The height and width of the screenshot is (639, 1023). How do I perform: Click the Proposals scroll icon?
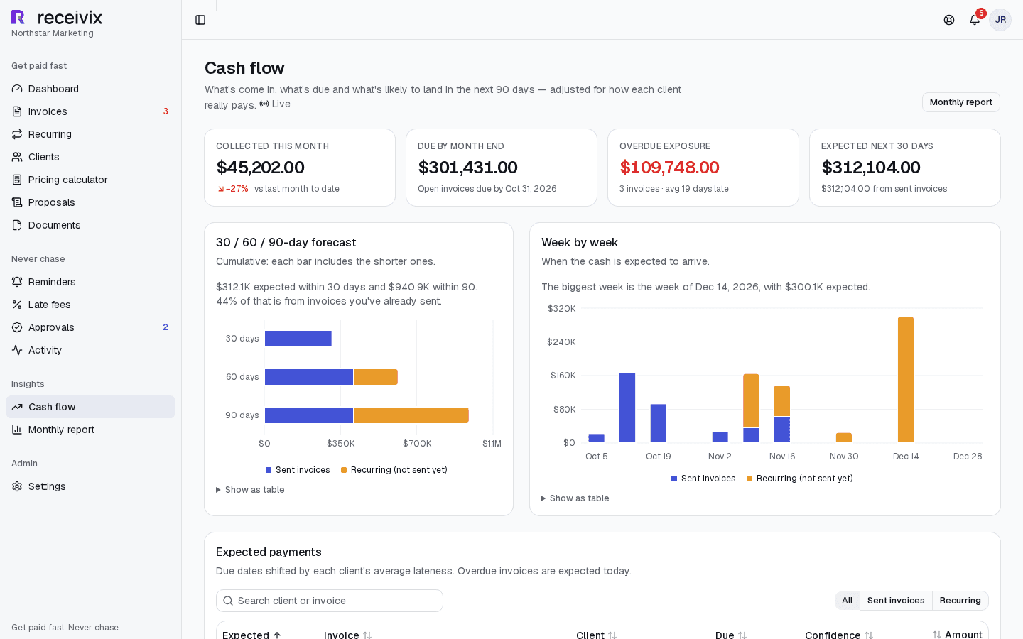pos(17,202)
